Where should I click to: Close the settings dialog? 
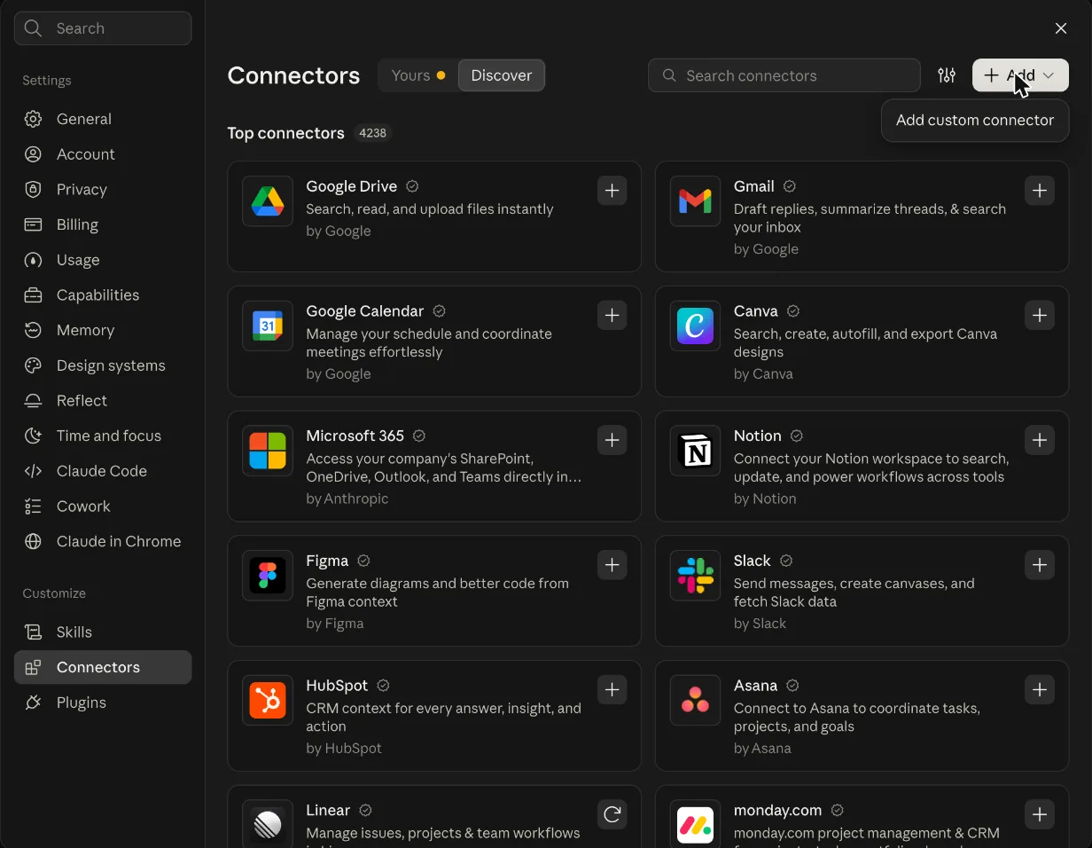(x=1061, y=28)
